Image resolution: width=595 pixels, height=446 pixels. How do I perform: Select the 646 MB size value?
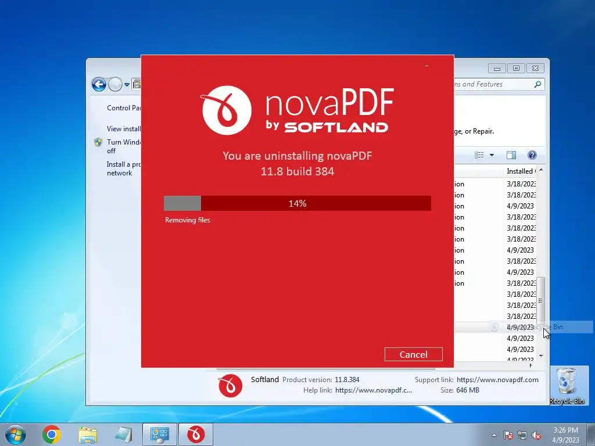(x=468, y=390)
